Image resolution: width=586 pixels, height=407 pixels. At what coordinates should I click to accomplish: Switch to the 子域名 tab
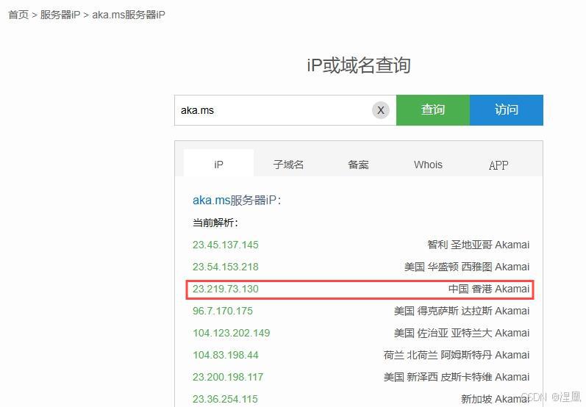288,165
